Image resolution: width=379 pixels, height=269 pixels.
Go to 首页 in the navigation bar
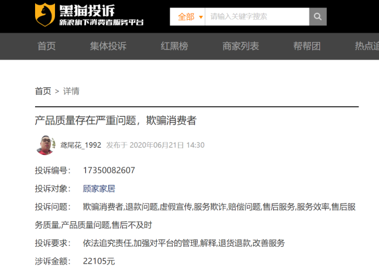point(47,46)
